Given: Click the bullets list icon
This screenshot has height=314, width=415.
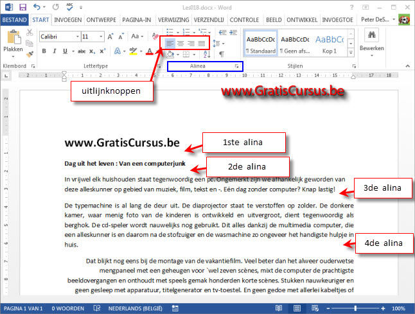Looking at the screenshot, I should [x=170, y=32].
